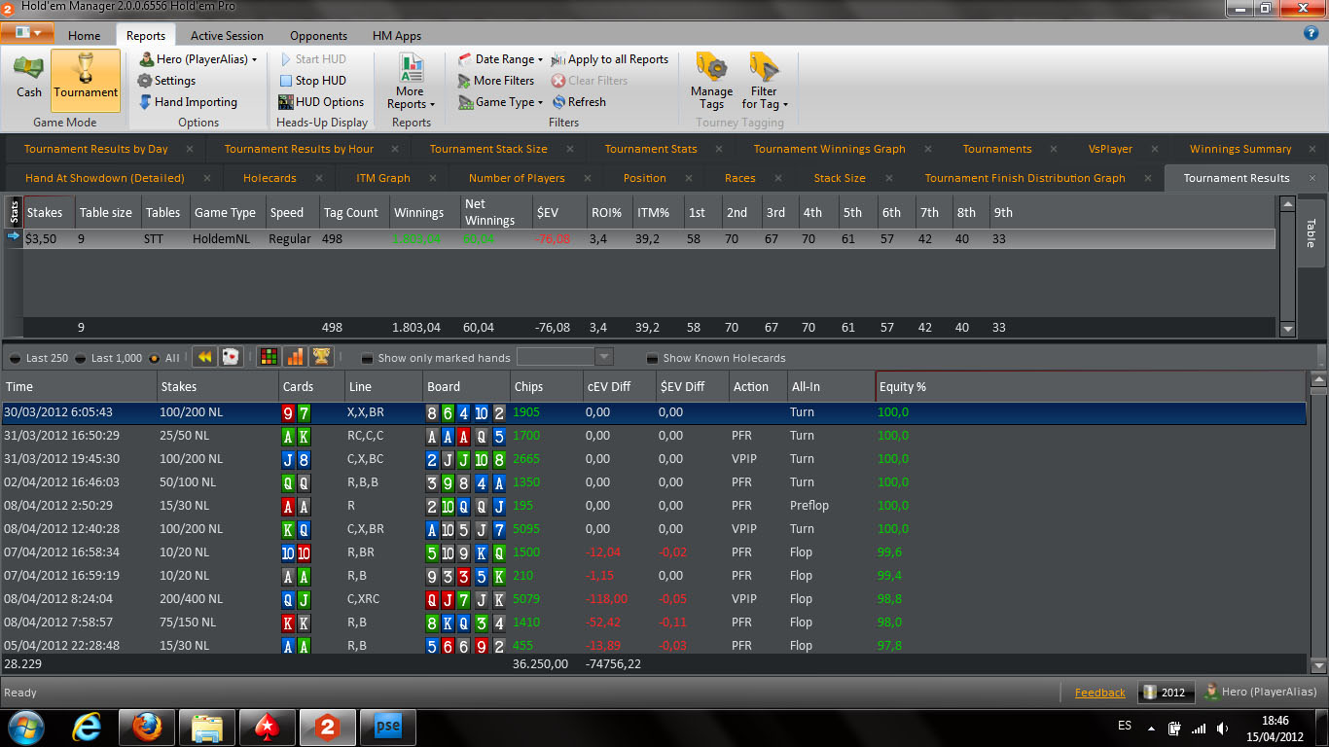
Task: Open More Filters
Action: point(496,81)
